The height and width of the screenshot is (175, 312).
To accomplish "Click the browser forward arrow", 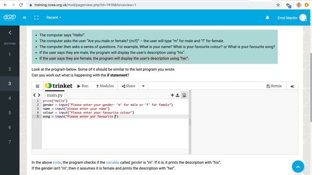I will tap(13, 5).
